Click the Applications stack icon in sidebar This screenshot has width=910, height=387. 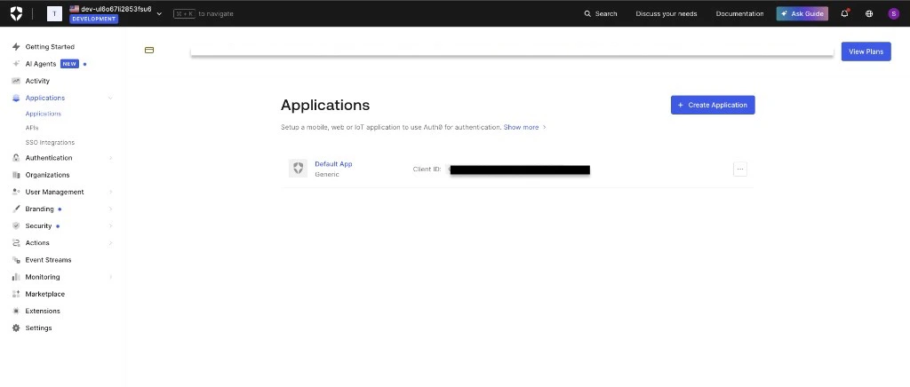point(16,98)
